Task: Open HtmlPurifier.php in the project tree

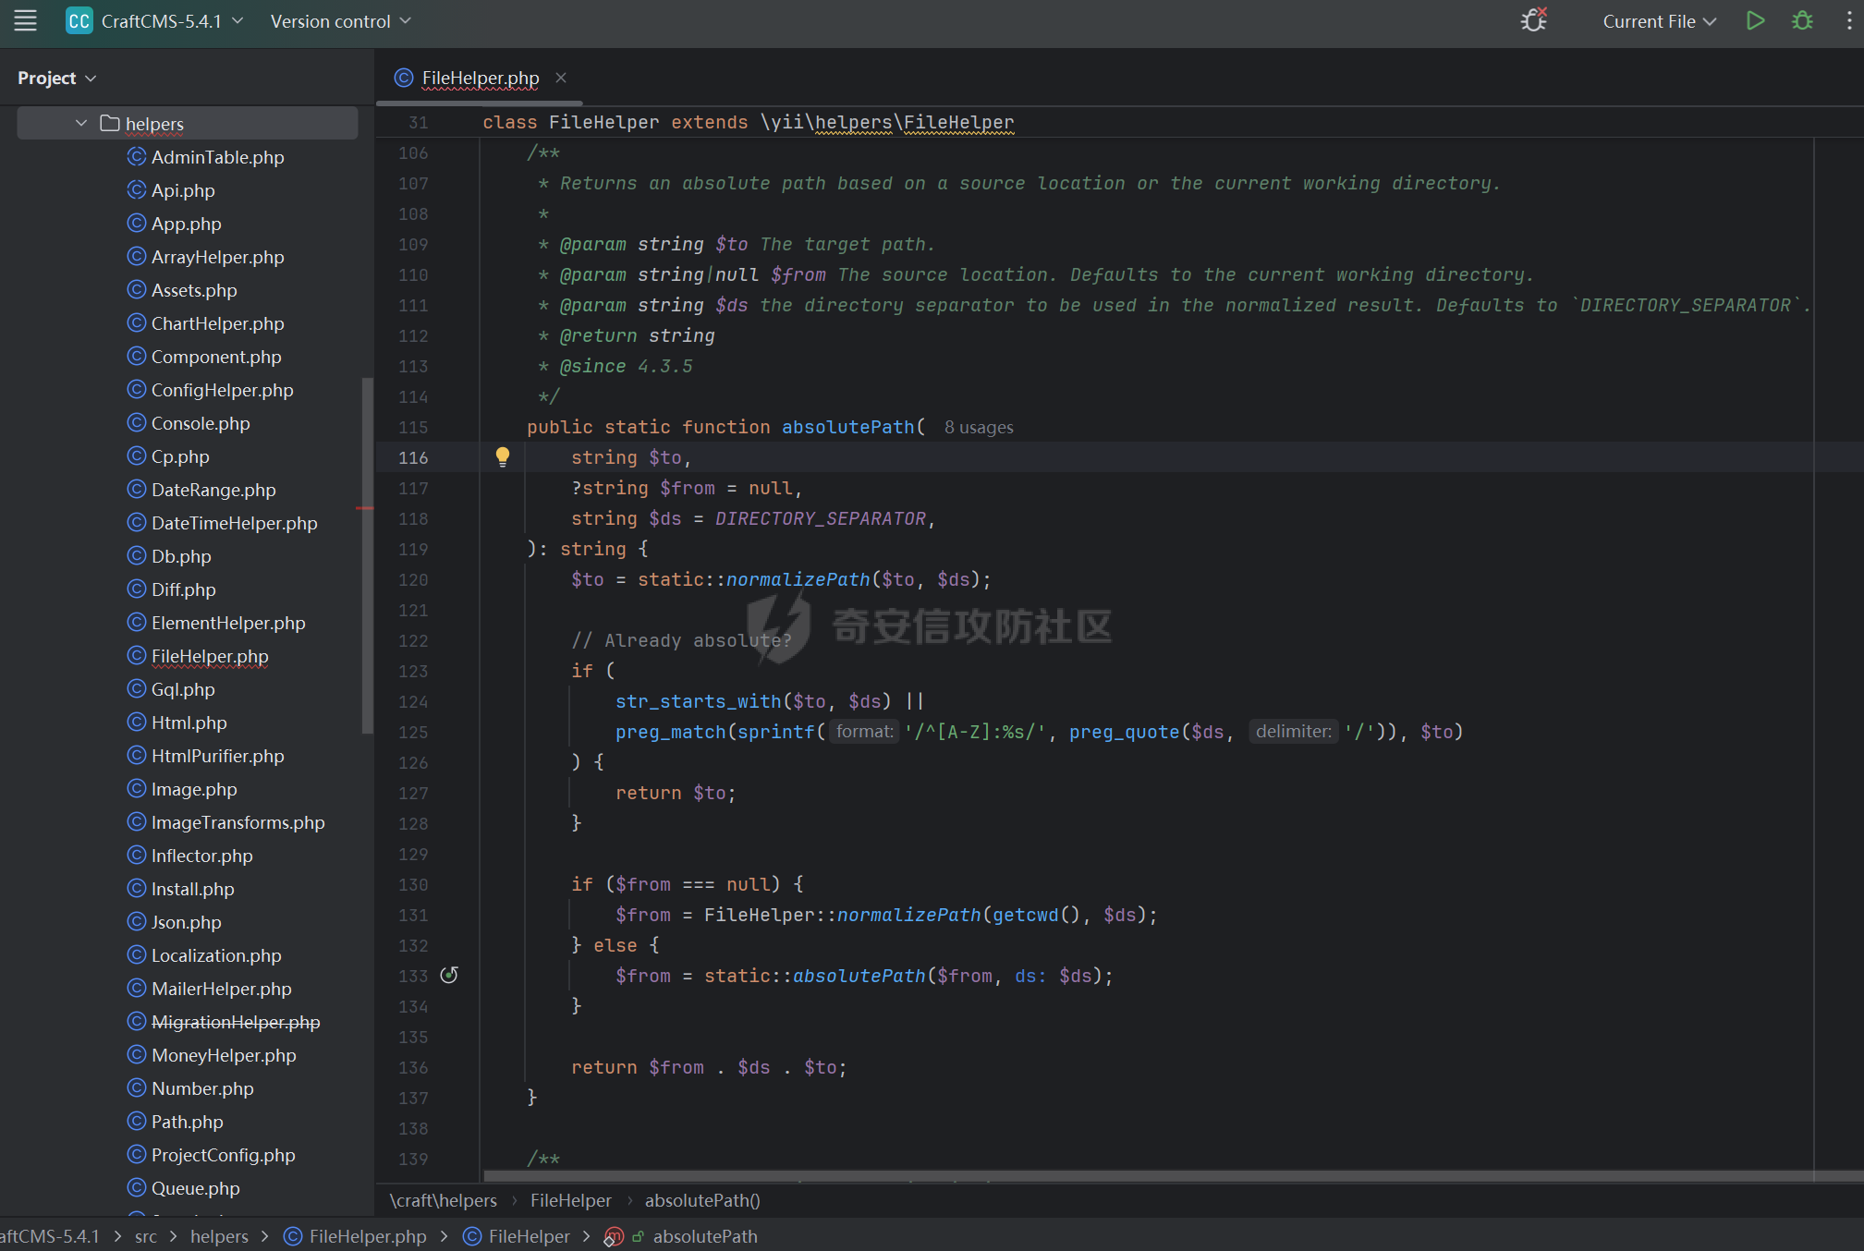Action: point(217,756)
